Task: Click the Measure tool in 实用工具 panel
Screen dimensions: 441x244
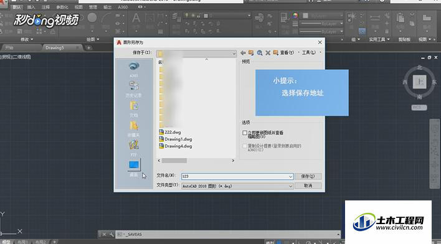Action: [374, 18]
